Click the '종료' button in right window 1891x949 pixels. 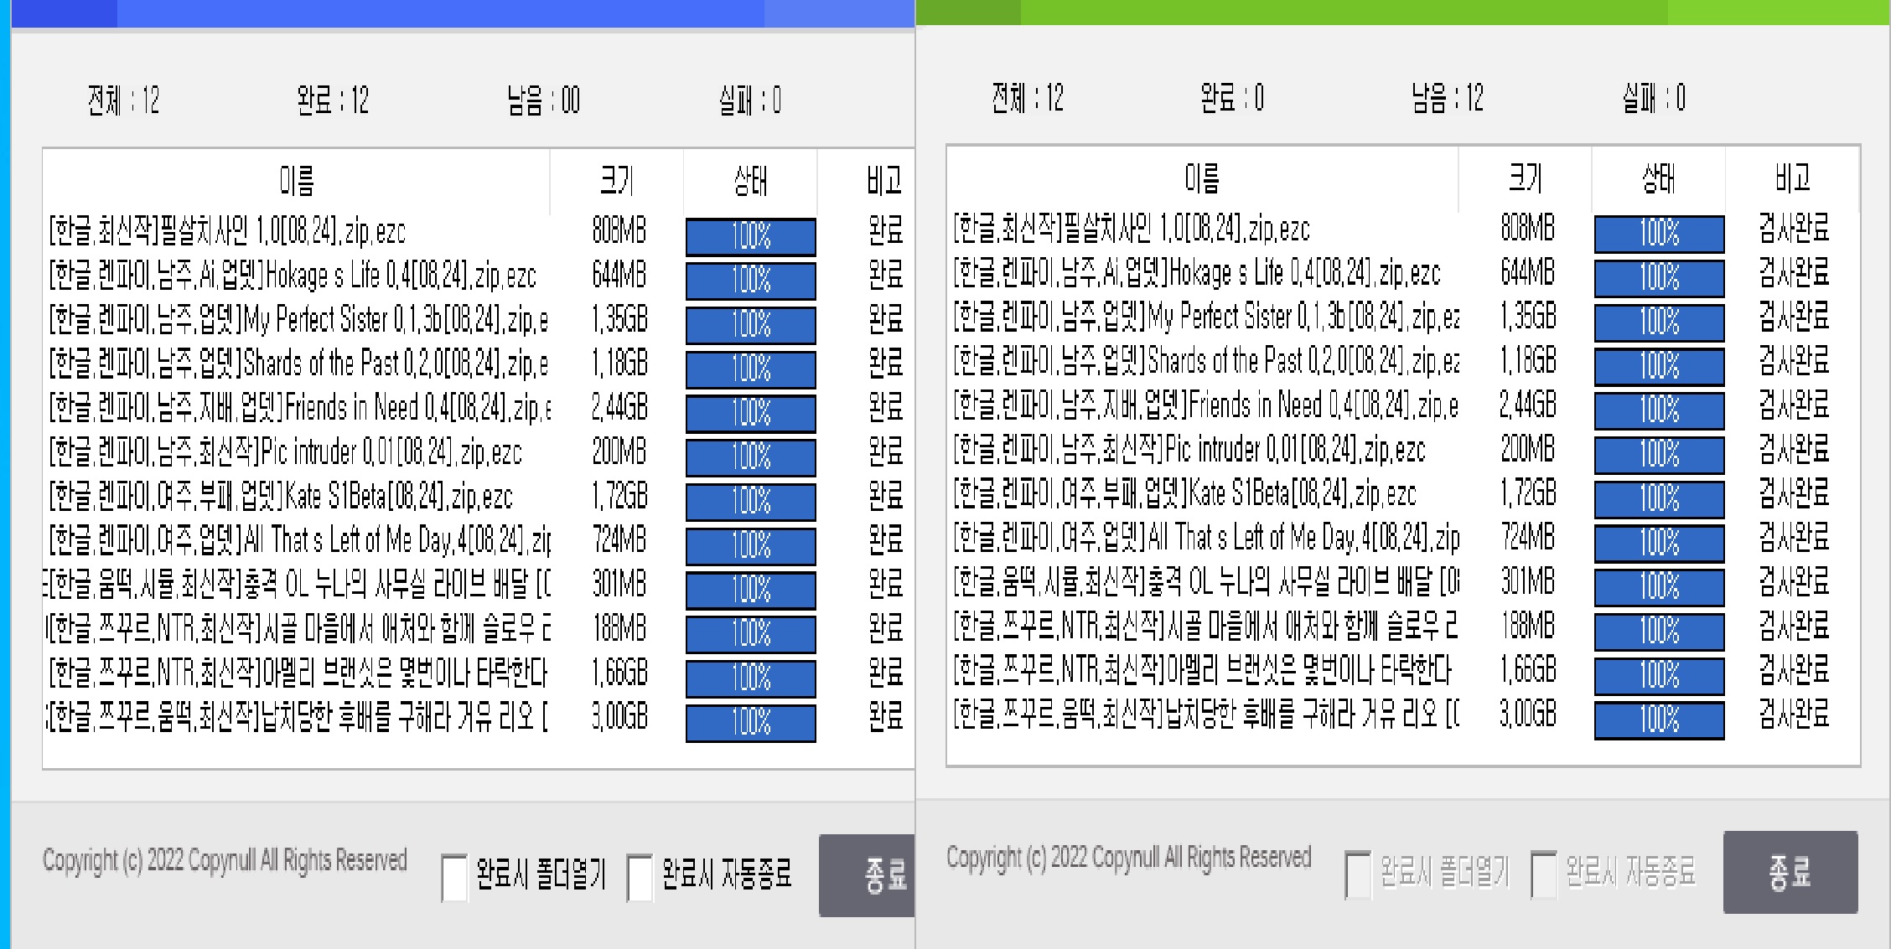pos(1790,872)
